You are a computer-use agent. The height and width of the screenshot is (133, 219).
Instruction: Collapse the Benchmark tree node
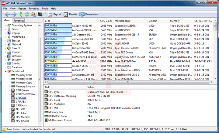coord(5,71)
